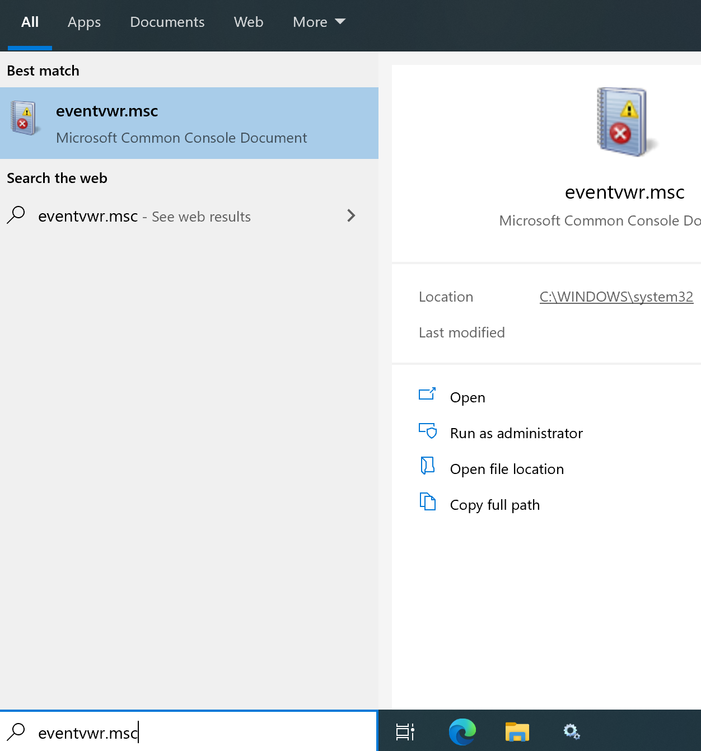
Task: Open the gears app on the taskbar
Action: tap(572, 731)
